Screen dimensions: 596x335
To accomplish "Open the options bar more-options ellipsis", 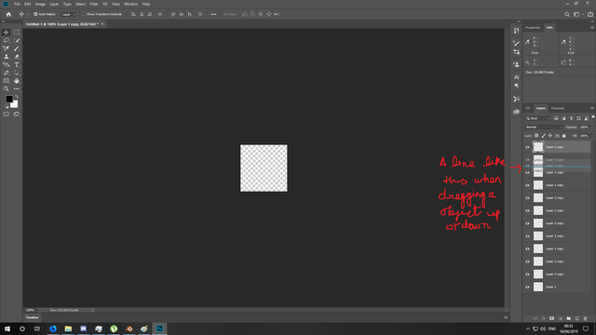I will 213,14.
